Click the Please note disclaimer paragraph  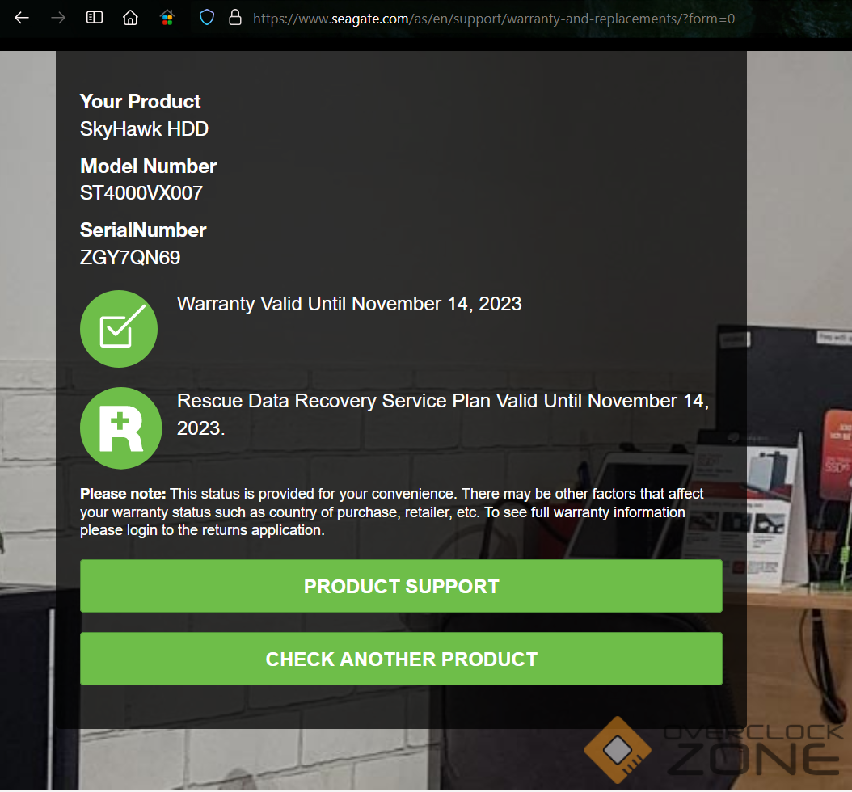[x=392, y=512]
